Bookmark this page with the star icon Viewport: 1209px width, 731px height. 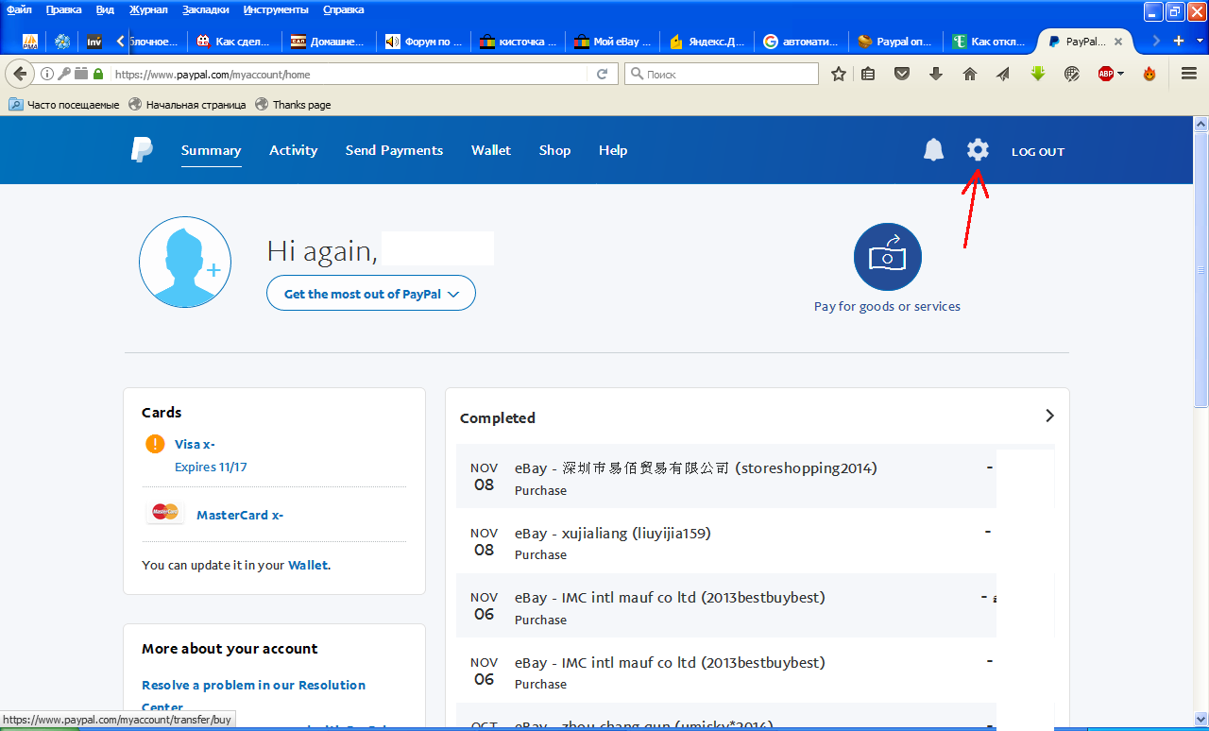pyautogui.click(x=838, y=74)
